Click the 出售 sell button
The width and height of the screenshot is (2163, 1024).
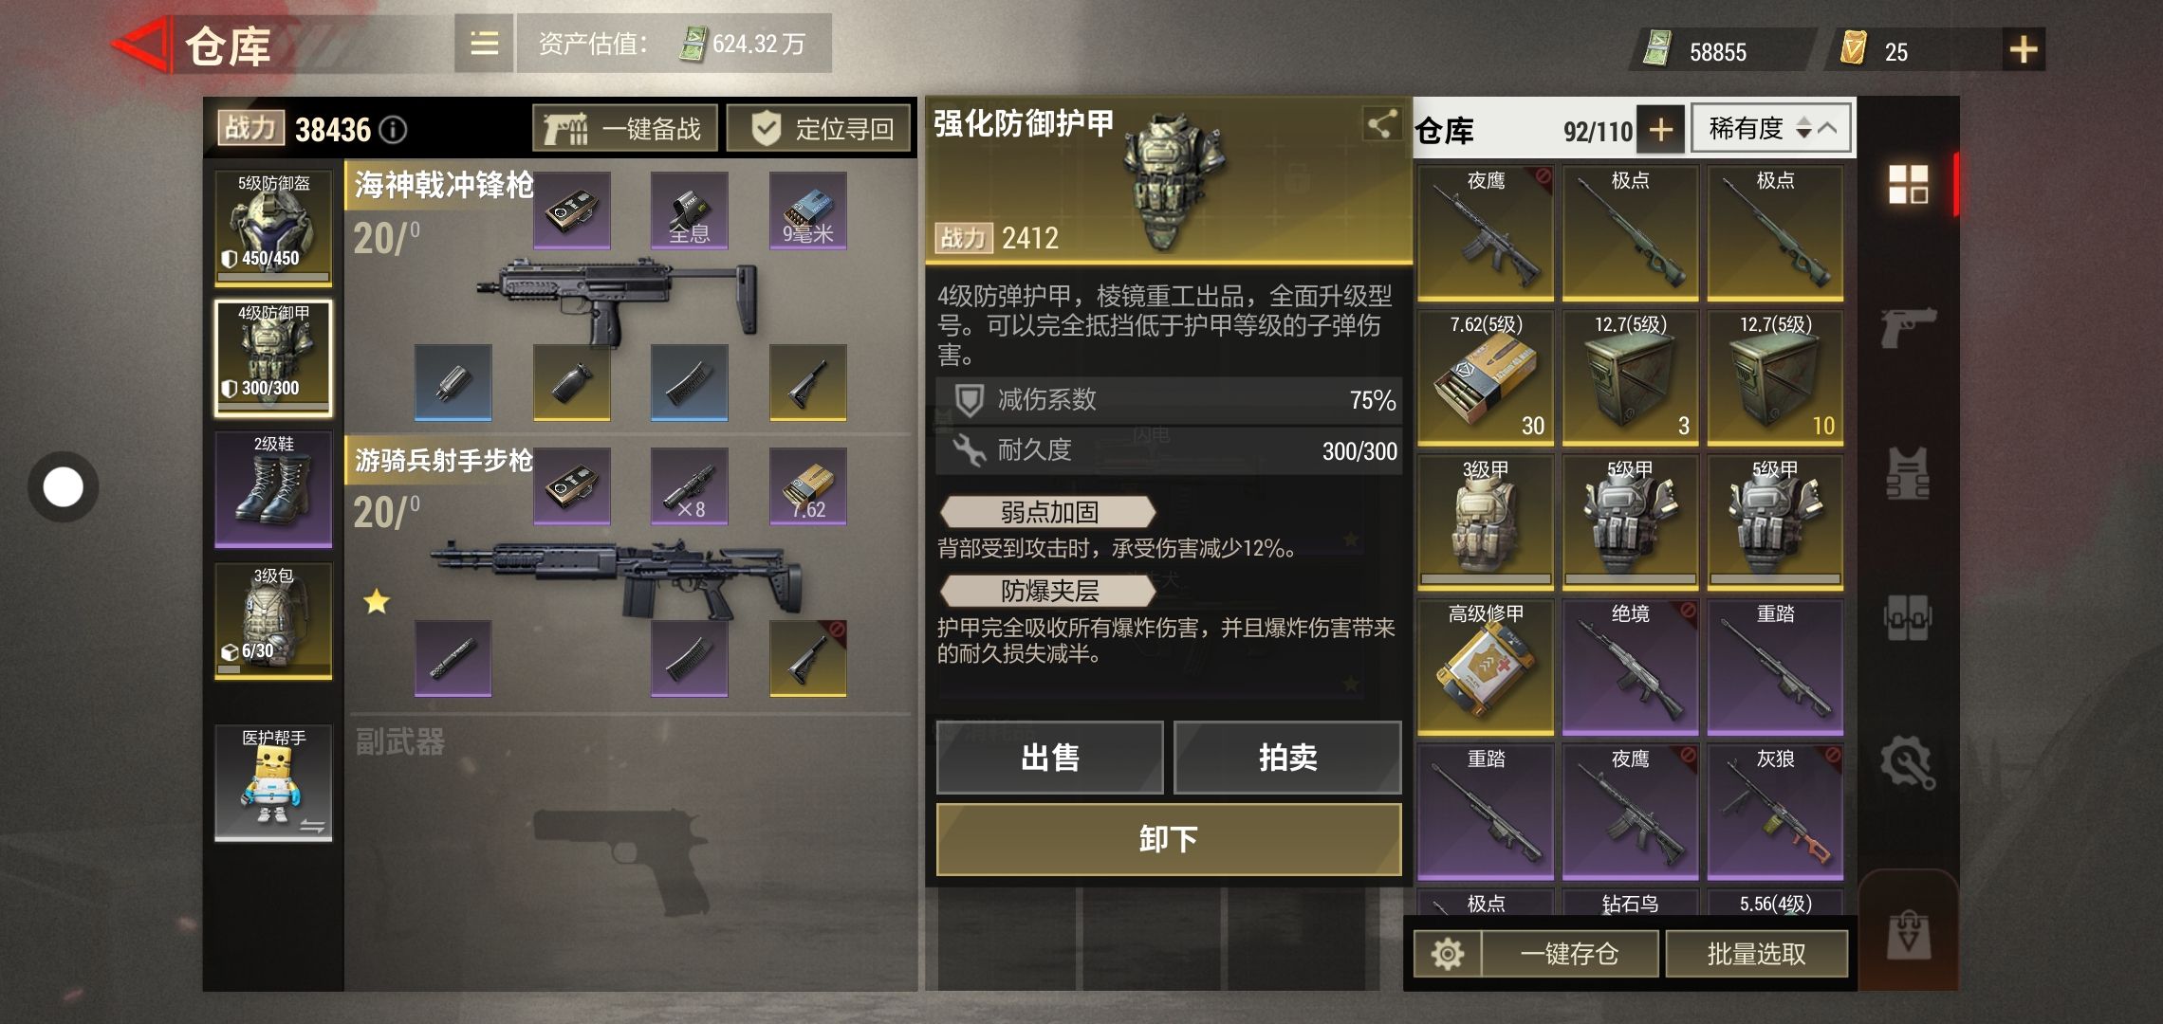[1049, 758]
